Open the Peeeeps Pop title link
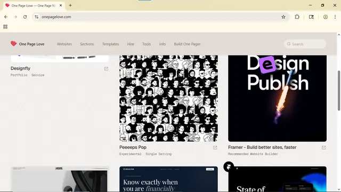This screenshot has width=341, height=192. pos(133,147)
